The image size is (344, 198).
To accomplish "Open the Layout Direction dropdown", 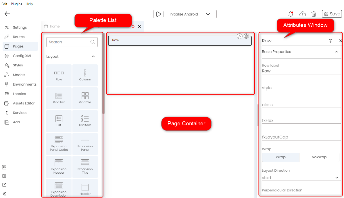I will click(x=300, y=178).
